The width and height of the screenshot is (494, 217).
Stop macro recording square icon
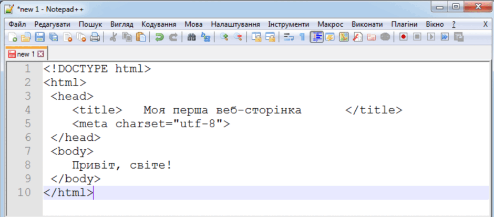(417, 37)
